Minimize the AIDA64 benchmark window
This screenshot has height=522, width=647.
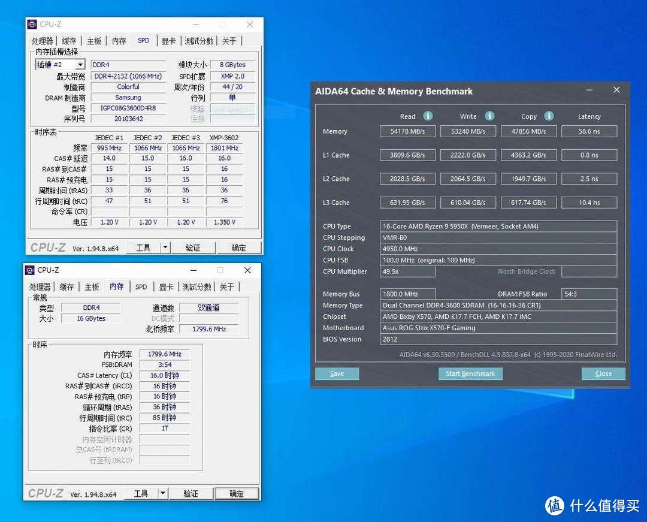(x=589, y=90)
